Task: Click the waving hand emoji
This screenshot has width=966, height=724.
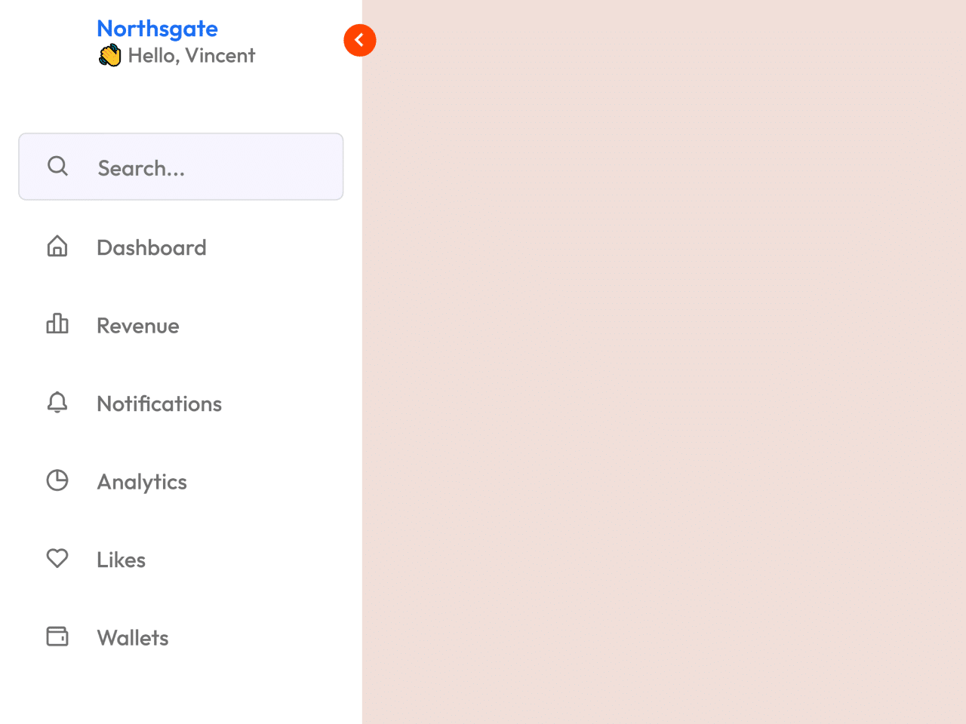Action: (x=110, y=56)
